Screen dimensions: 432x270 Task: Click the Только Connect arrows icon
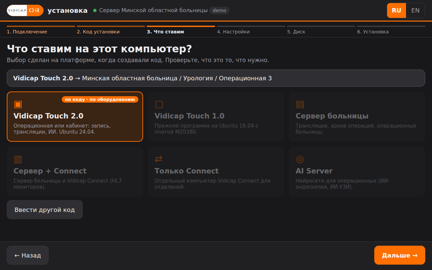tap(159, 159)
